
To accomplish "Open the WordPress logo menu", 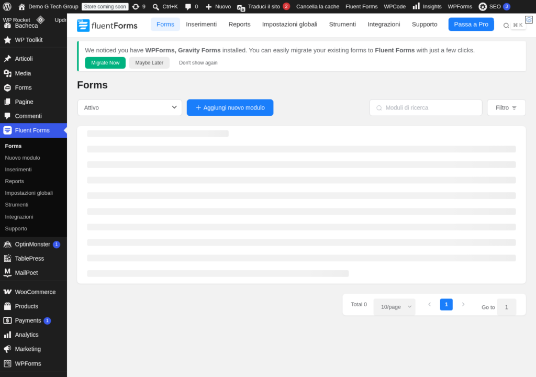I will tap(7, 6).
